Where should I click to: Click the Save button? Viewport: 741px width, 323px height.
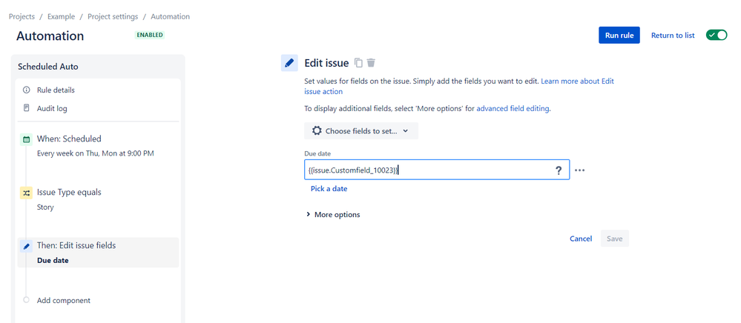[x=614, y=239]
